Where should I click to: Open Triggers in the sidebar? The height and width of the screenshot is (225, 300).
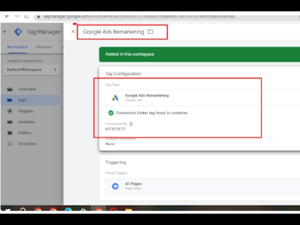click(25, 111)
